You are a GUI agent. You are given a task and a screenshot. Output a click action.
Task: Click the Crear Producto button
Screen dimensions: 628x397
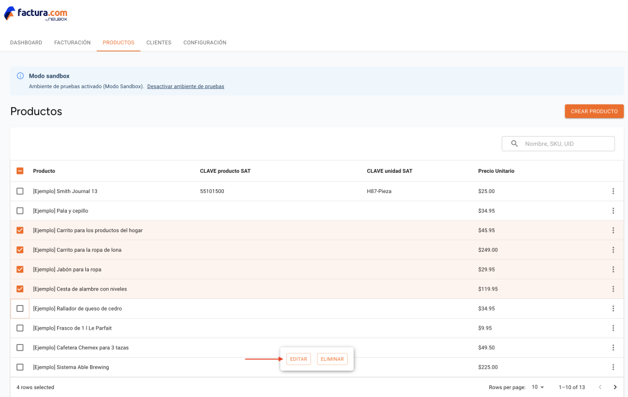tap(594, 112)
